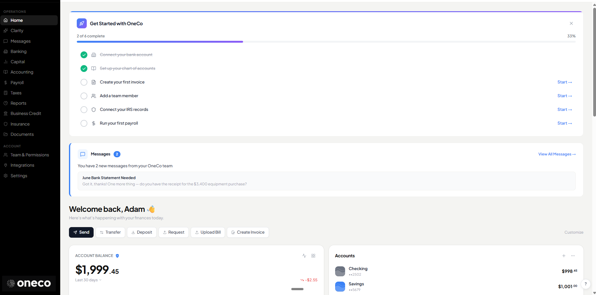596x295 pixels.
Task: Open Customize quick actions options
Action: tap(574, 232)
